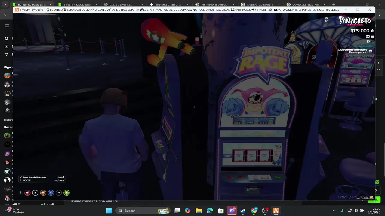The height and width of the screenshot is (216, 385).
Task: Open the battery status tray icon
Action: click(x=362, y=211)
